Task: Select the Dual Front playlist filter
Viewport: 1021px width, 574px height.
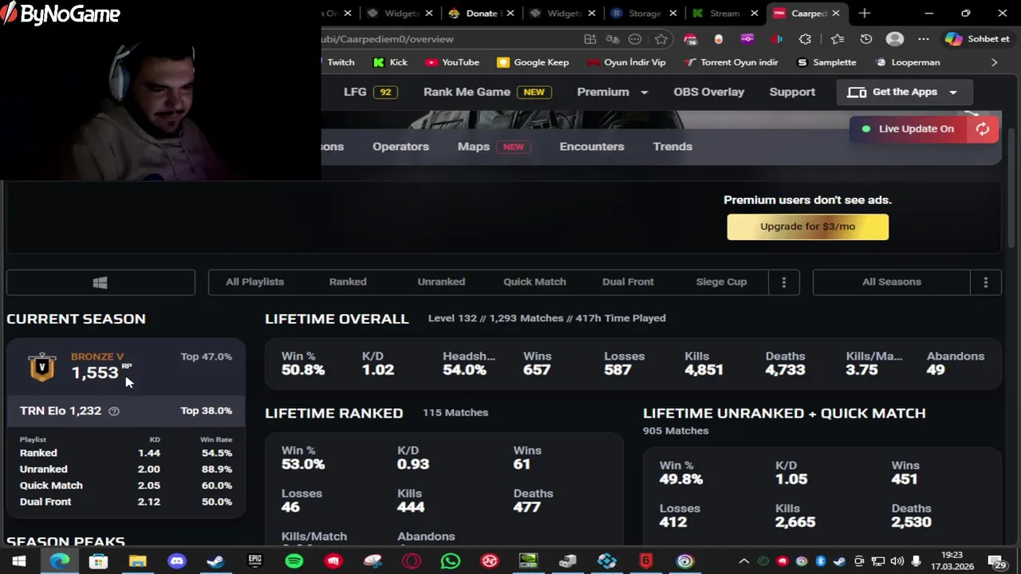Action: (x=628, y=282)
